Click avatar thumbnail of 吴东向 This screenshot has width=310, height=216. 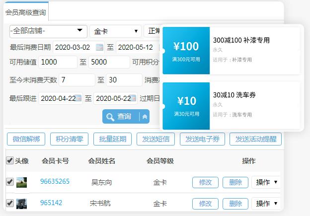click(21, 182)
